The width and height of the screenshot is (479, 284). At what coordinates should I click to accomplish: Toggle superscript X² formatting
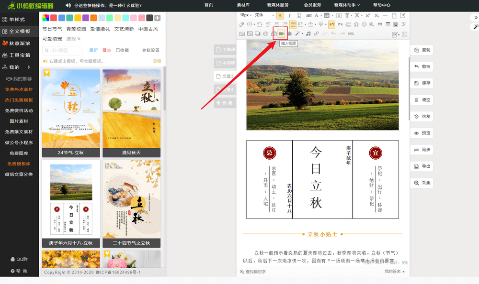pos(368,15)
